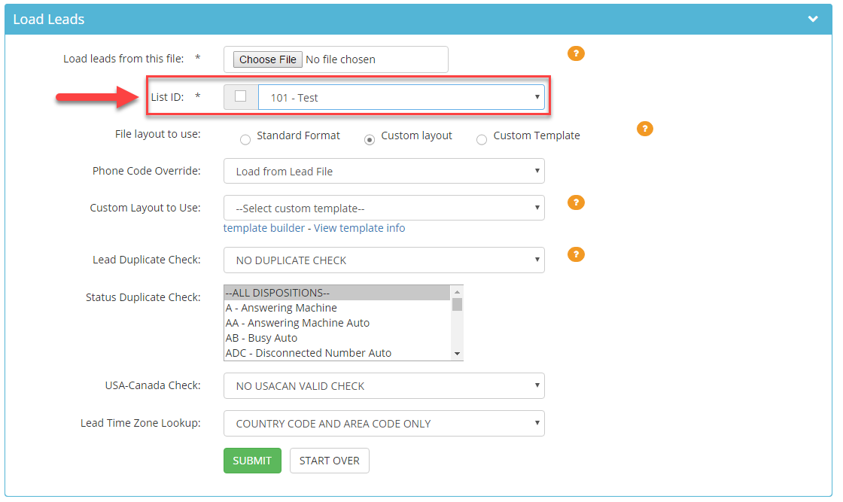The width and height of the screenshot is (843, 502).
Task: Click the status list scrollbar down arrow
Action: 457,354
